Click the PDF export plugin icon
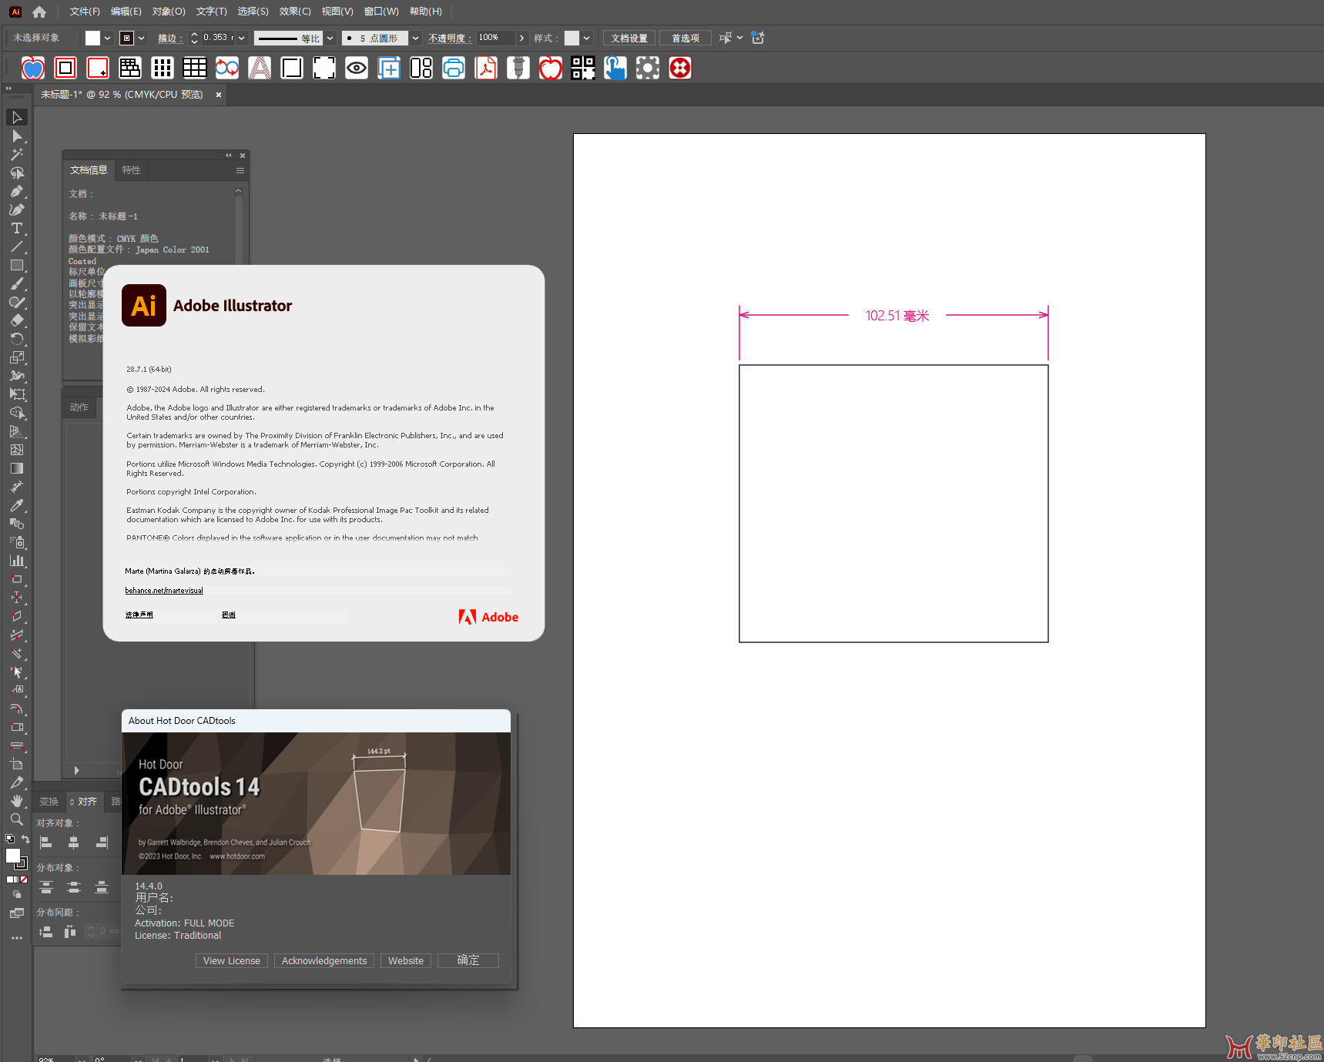1324x1062 pixels. (486, 69)
